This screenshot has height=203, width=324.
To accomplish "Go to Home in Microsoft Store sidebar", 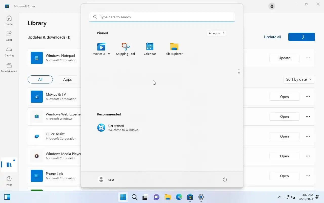I will point(9,20).
